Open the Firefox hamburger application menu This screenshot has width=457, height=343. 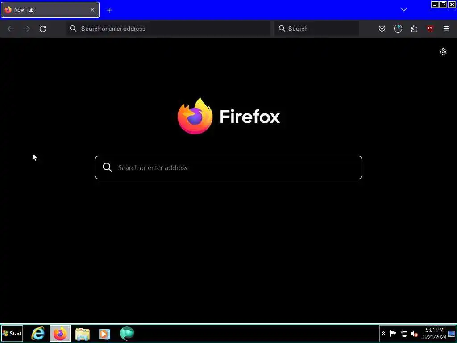point(446,29)
